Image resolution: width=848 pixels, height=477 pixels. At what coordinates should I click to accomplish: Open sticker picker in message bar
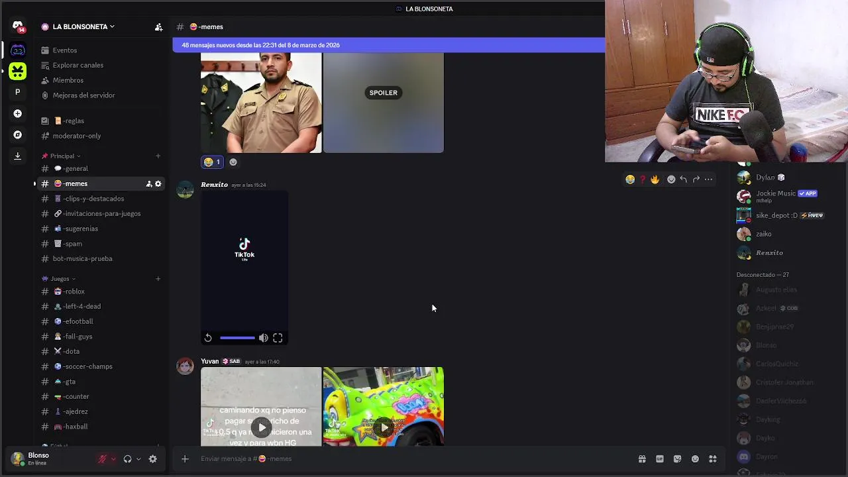coord(677,458)
